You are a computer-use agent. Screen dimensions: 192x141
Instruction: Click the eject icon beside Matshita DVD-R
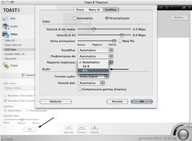140,138
